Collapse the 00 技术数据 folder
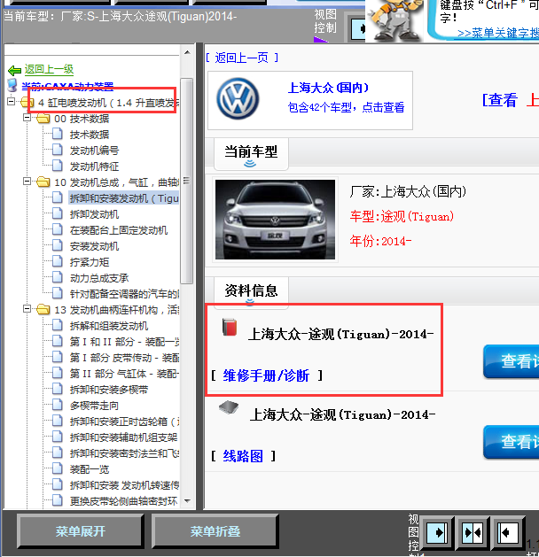539x557 pixels. pos(27,117)
